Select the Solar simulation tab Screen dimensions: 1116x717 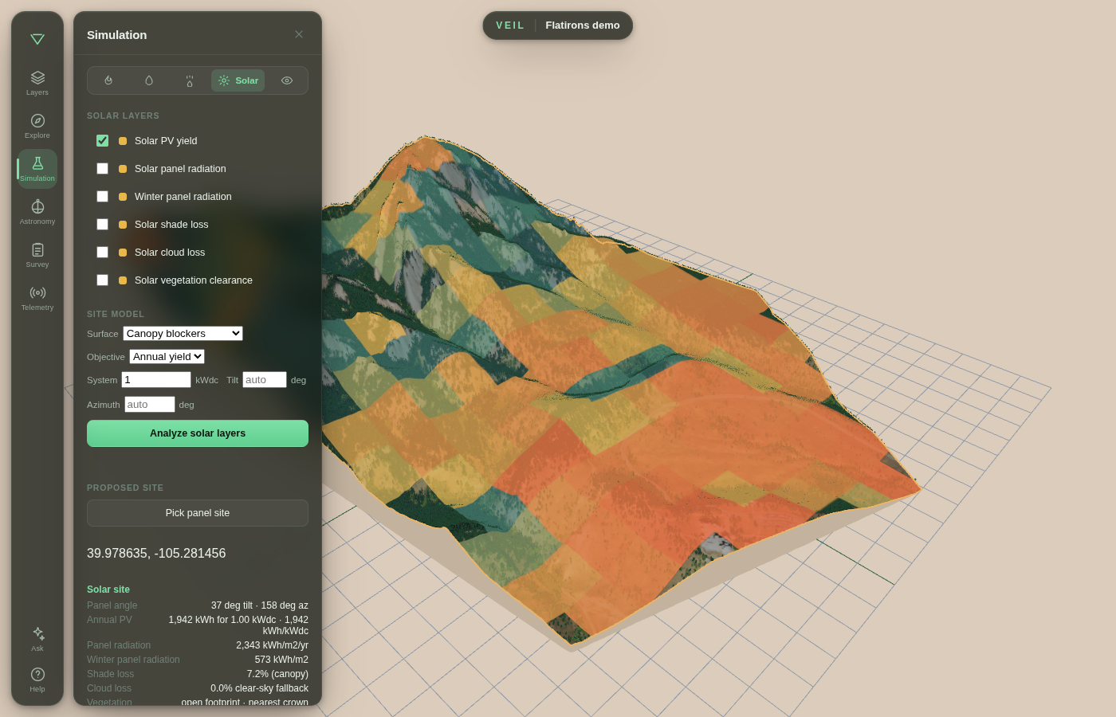238,80
